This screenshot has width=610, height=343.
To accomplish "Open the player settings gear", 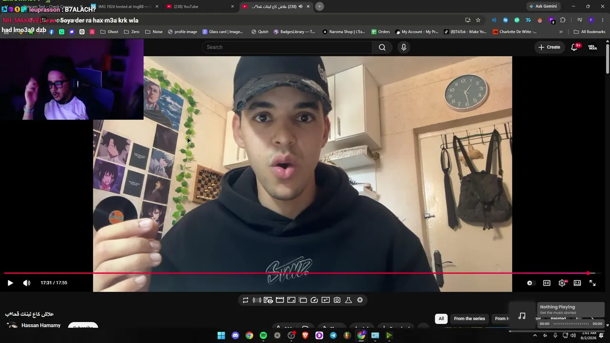I will [562, 283].
